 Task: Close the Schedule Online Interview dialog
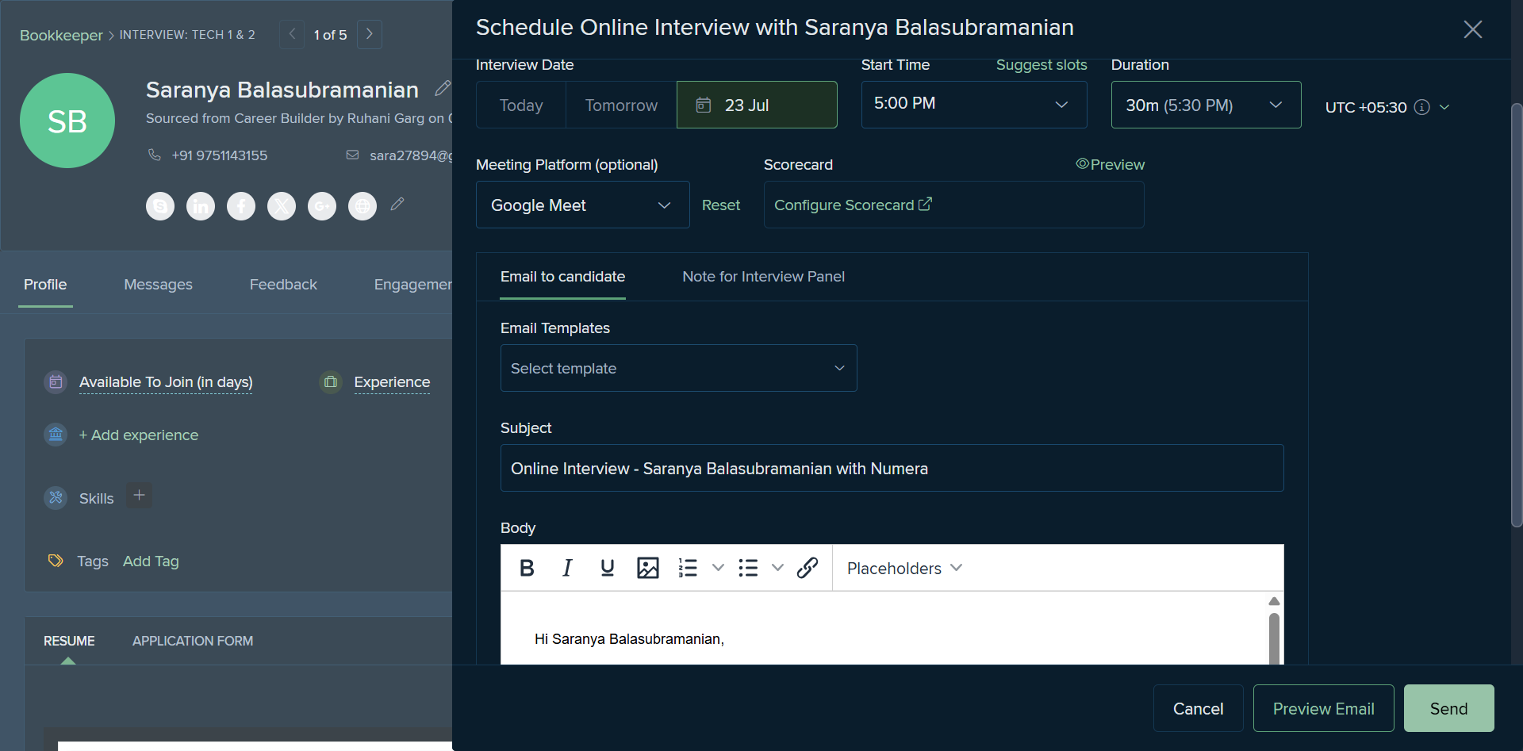[x=1473, y=29]
